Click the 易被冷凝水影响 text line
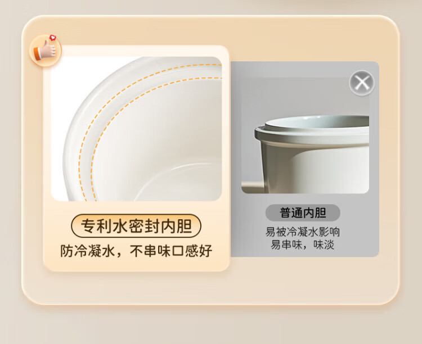Screen dimensions: 422x344 [x=303, y=232]
